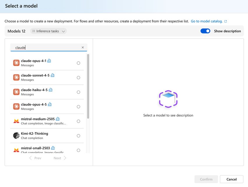Expand the Inference tasks chevron
This screenshot has width=248, height=187.
[x=63, y=31]
